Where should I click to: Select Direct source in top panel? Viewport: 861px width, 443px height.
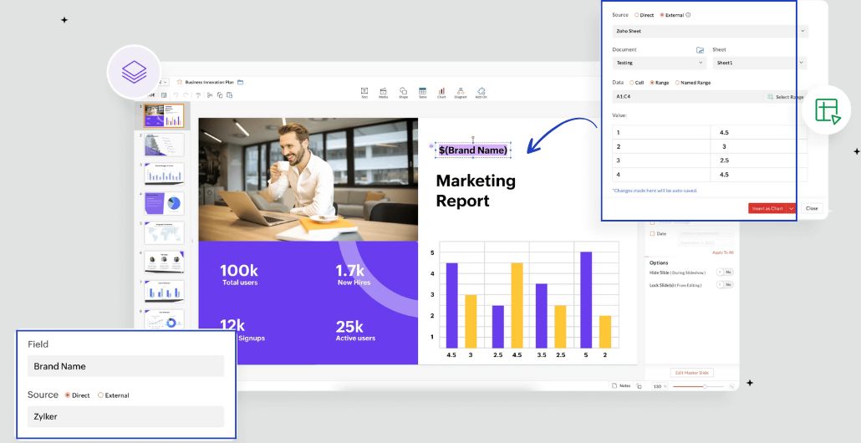pos(637,15)
